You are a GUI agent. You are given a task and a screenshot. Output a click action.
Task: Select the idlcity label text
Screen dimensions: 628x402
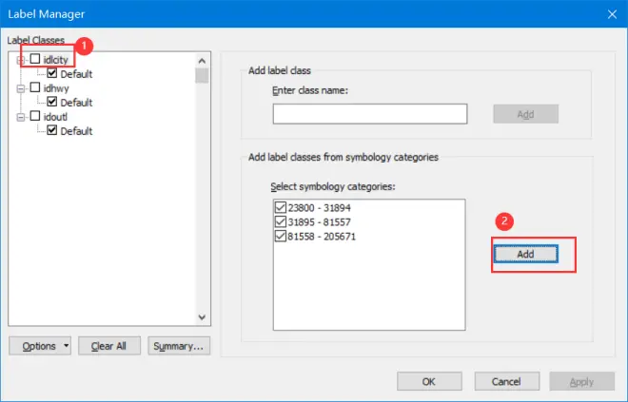coord(56,60)
